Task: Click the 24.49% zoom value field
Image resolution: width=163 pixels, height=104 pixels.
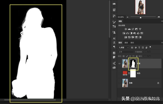Action: click(121, 17)
